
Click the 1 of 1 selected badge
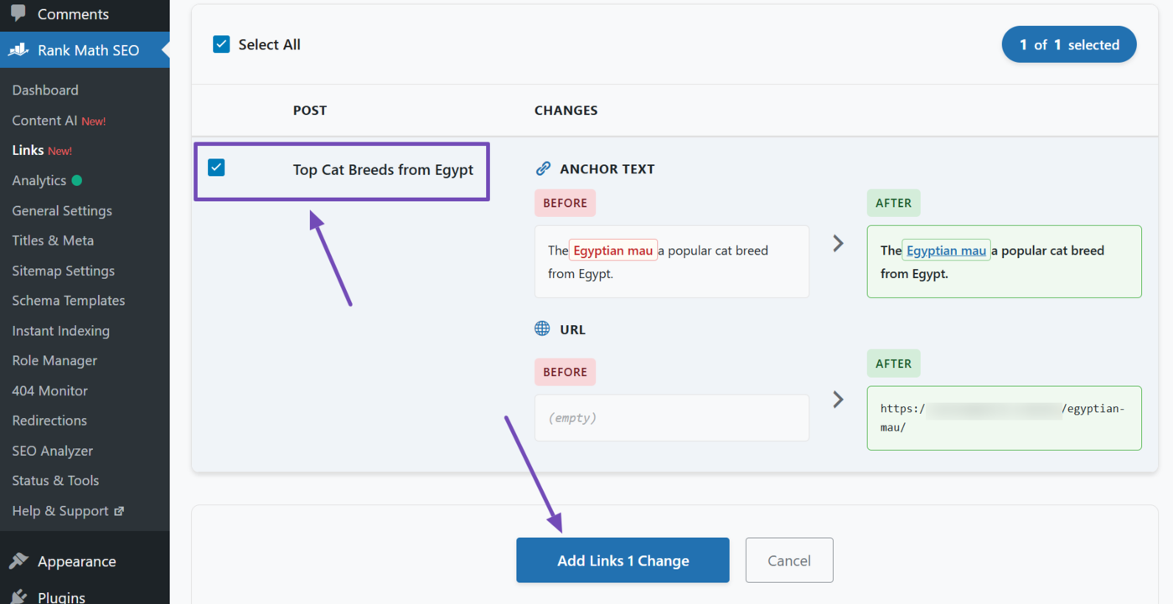point(1069,44)
